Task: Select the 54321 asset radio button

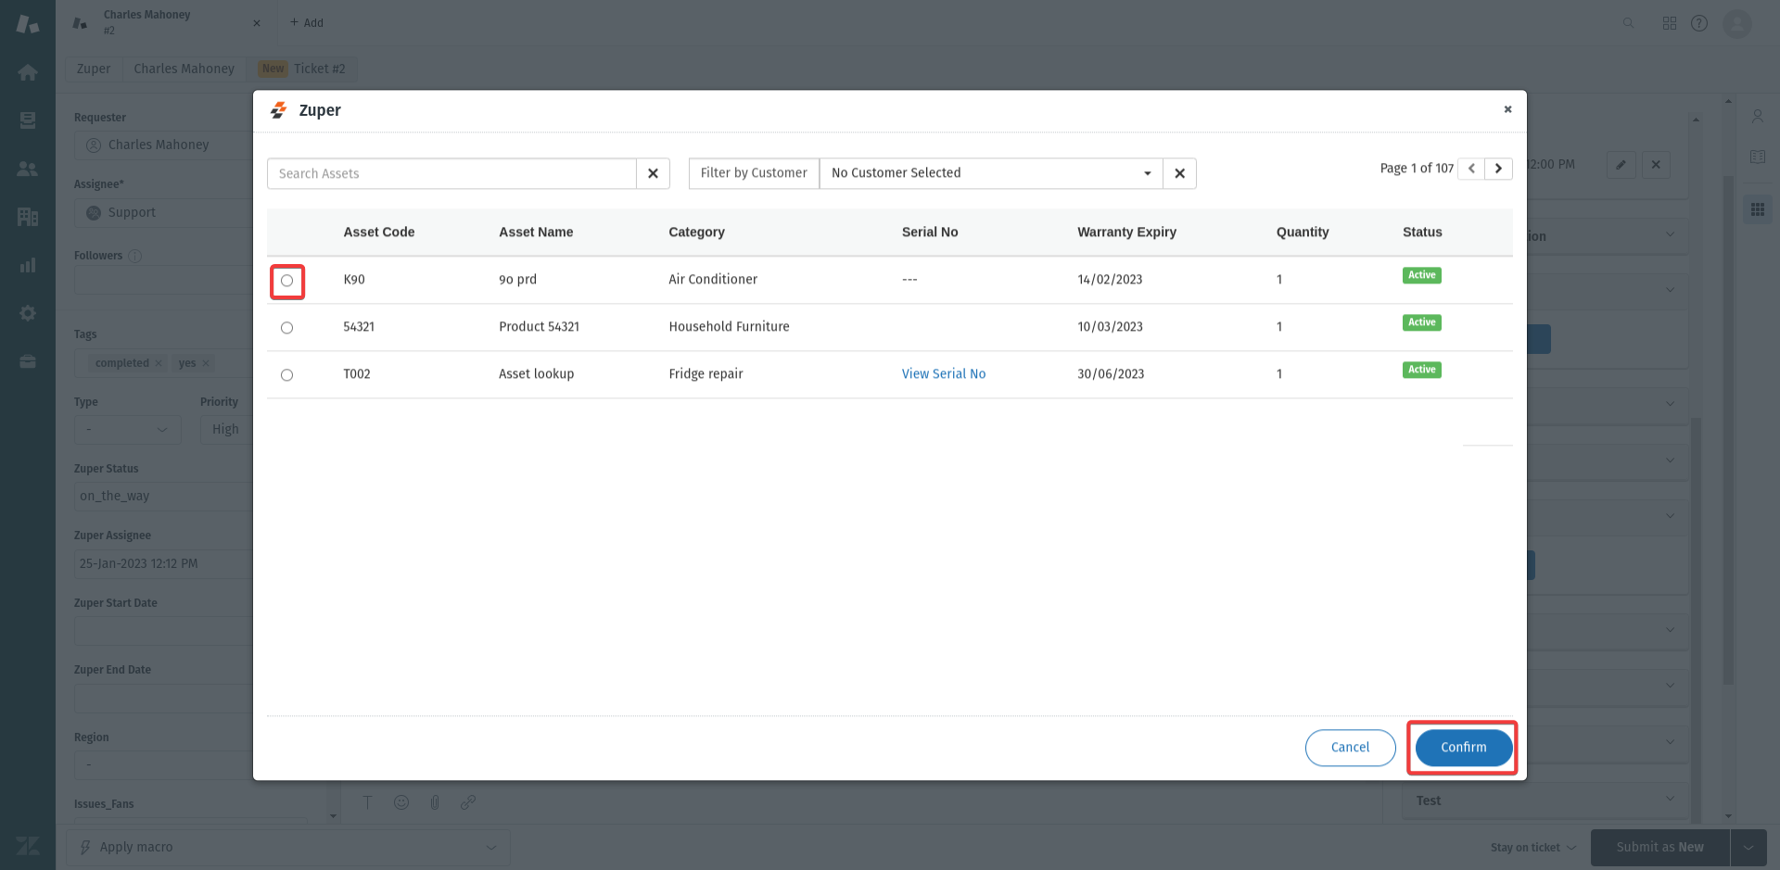Action: pos(286,328)
